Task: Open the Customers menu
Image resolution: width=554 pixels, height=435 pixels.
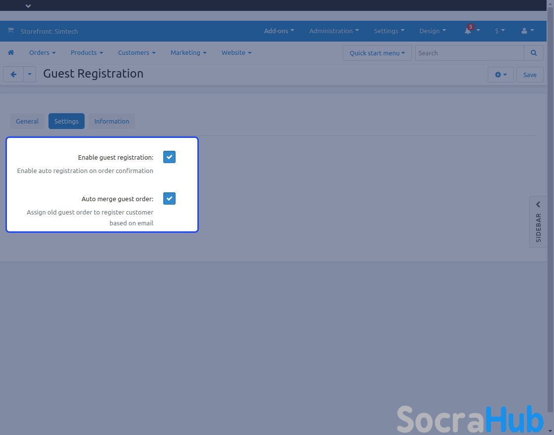Action: (137, 52)
